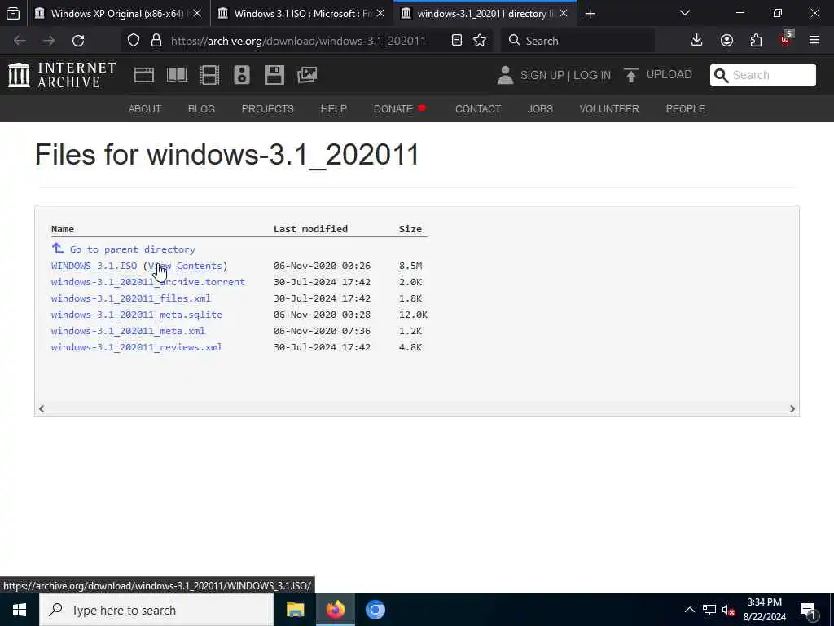
Task: Click the UPLOAD button
Action: click(x=658, y=74)
